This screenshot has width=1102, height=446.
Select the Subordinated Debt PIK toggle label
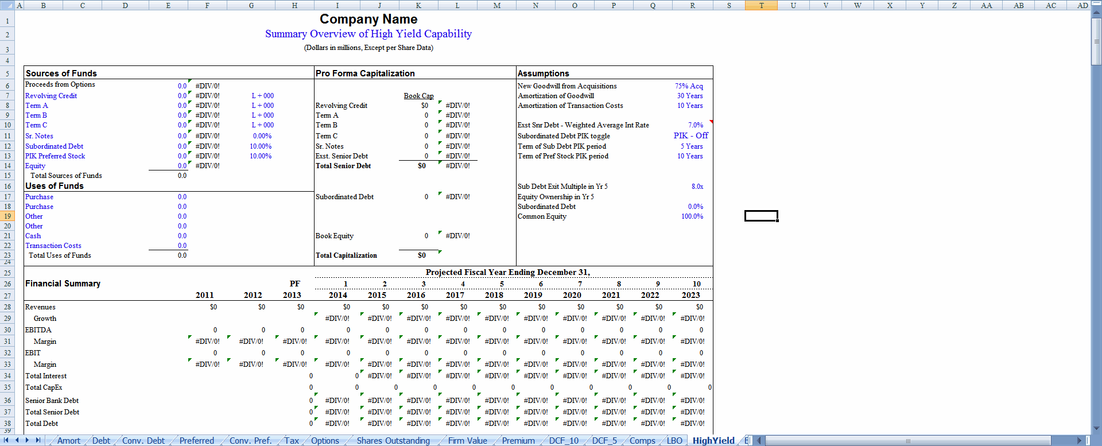pyautogui.click(x=564, y=136)
